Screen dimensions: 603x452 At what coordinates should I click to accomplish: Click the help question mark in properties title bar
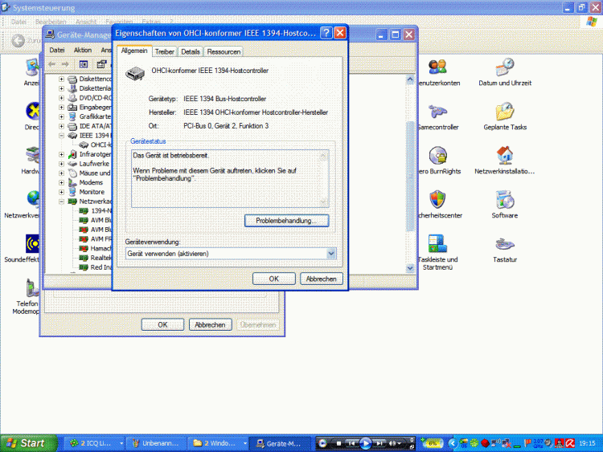(326, 33)
